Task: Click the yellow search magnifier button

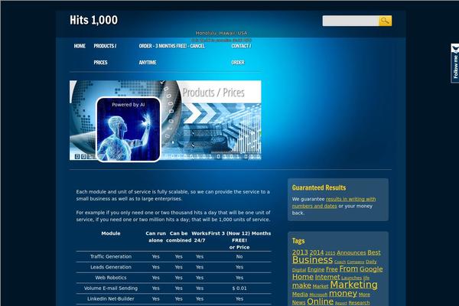Action: coord(386,21)
